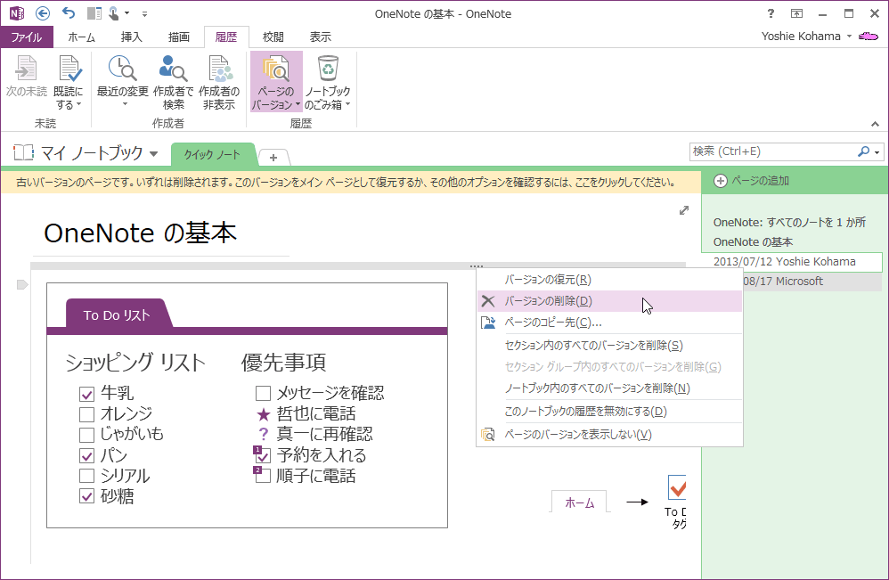Expand page to full view with arrow icon
889x580 pixels.
(684, 210)
